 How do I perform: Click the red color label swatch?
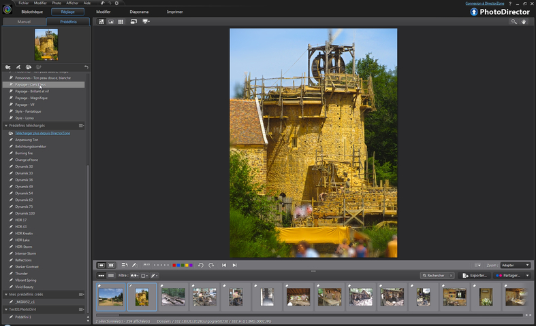pyautogui.click(x=174, y=265)
